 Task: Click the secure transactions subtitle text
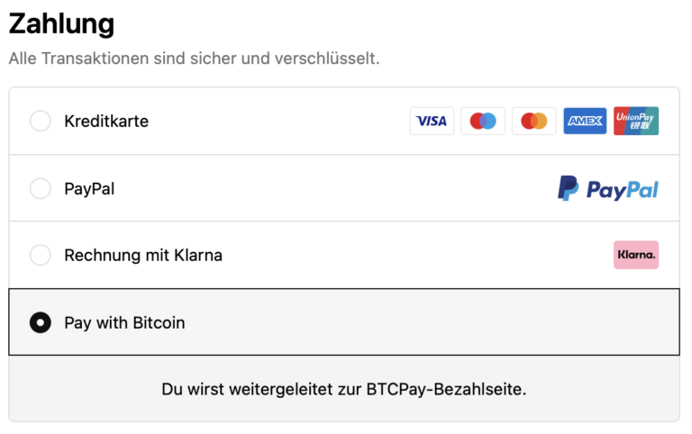[x=194, y=59]
